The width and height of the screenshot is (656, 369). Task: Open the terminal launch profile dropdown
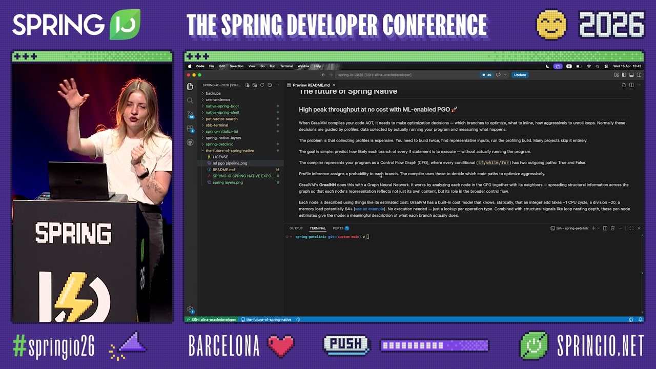tap(599, 228)
